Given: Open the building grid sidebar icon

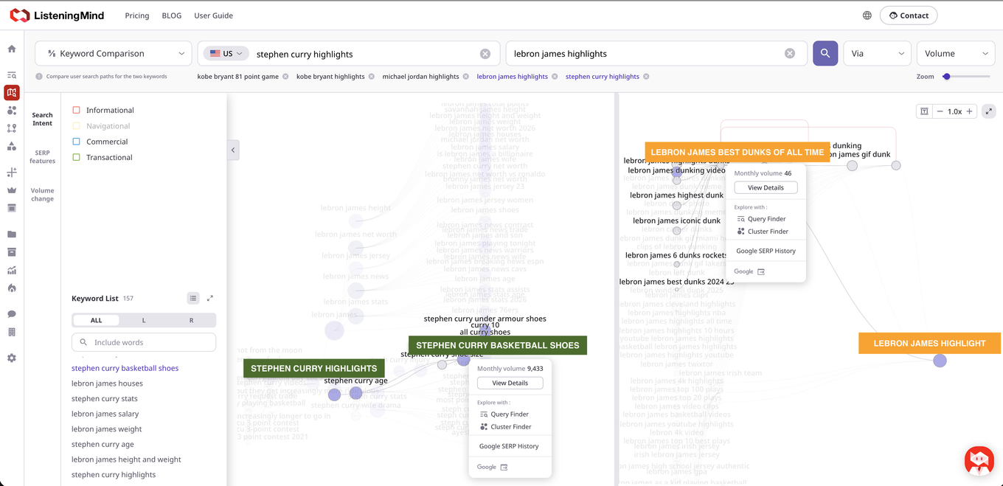Looking at the screenshot, I should 12,333.
